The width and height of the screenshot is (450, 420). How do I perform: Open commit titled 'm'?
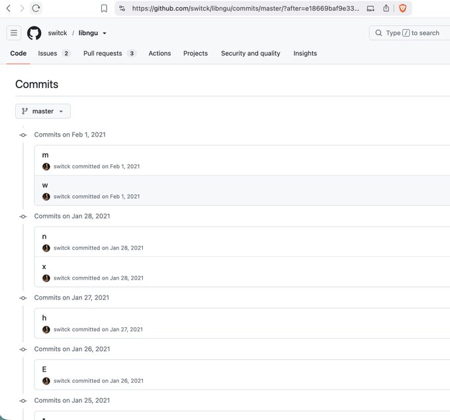pos(46,155)
